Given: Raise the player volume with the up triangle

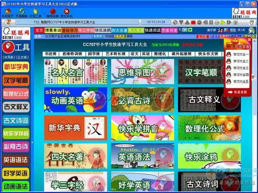Looking at the screenshot, I should point(187,22).
